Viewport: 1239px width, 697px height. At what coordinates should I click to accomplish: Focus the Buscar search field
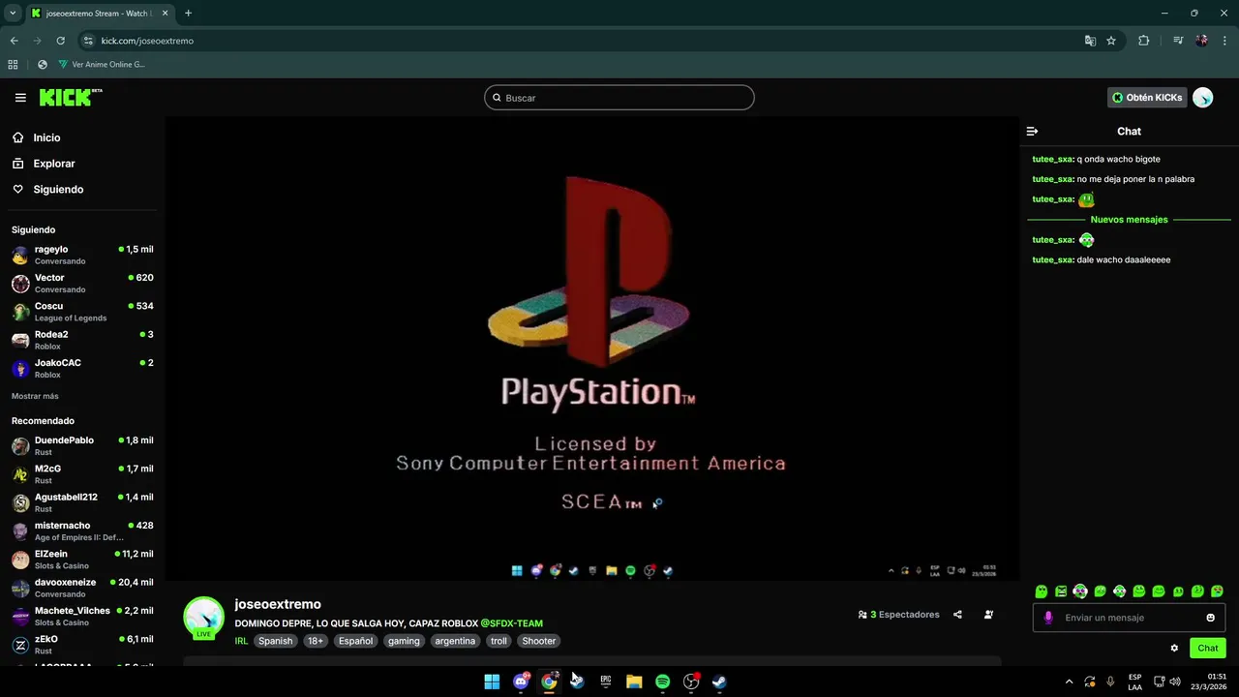[619, 98]
